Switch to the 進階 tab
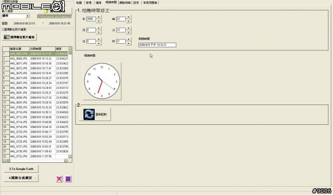 tap(98, 3)
